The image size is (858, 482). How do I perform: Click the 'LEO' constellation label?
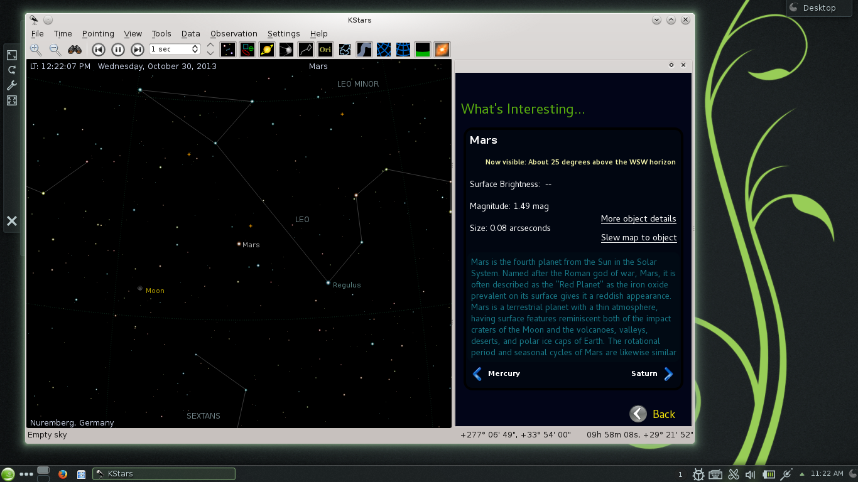pyautogui.click(x=302, y=220)
